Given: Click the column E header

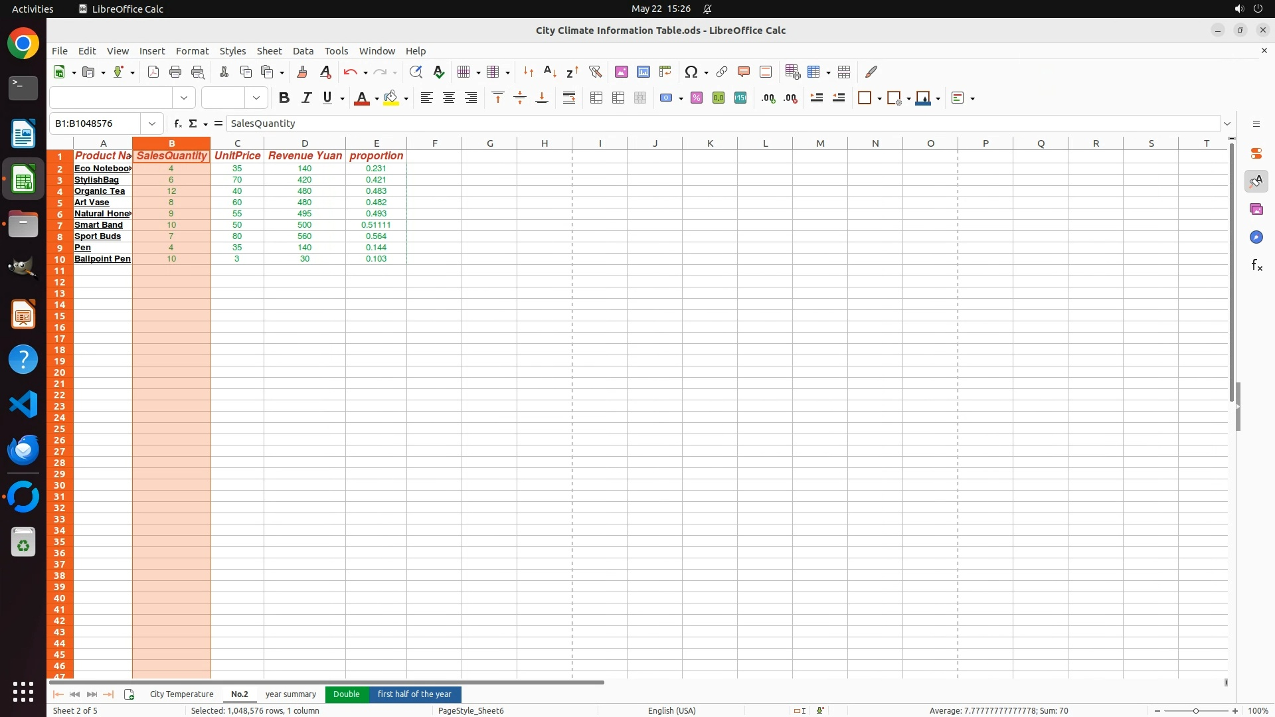Looking at the screenshot, I should (376, 143).
